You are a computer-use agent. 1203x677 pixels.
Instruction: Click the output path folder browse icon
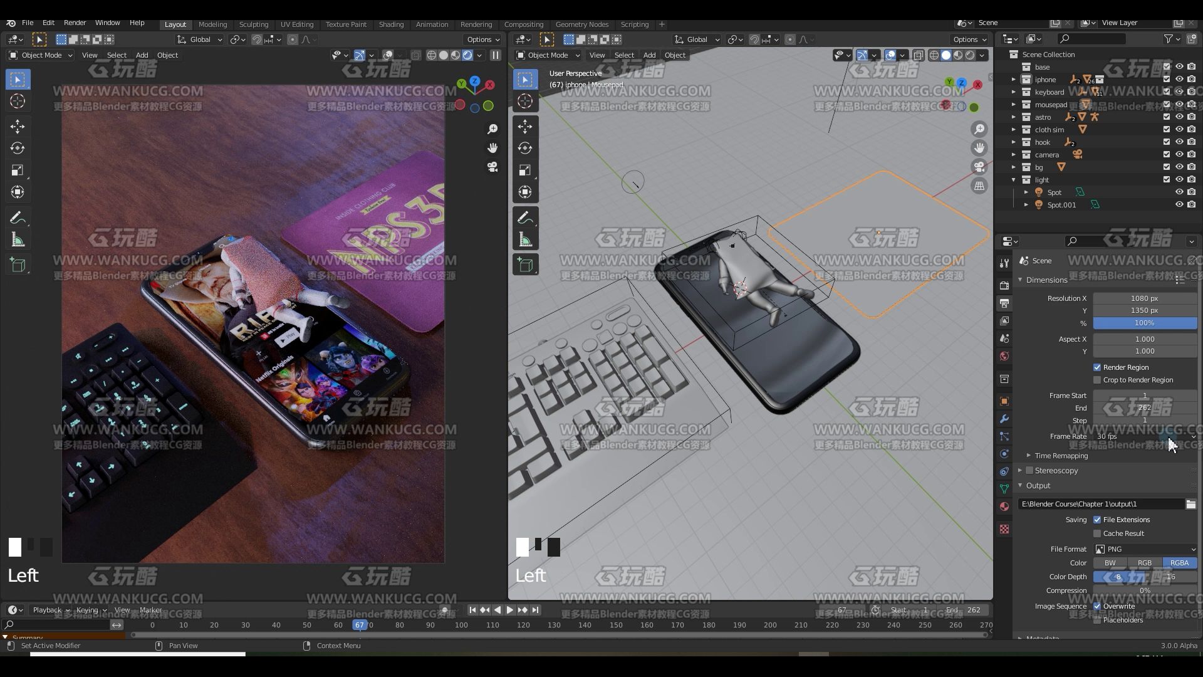[1190, 504]
